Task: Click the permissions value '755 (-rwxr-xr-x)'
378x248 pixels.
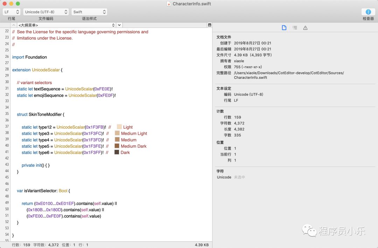Action: coord(248,67)
